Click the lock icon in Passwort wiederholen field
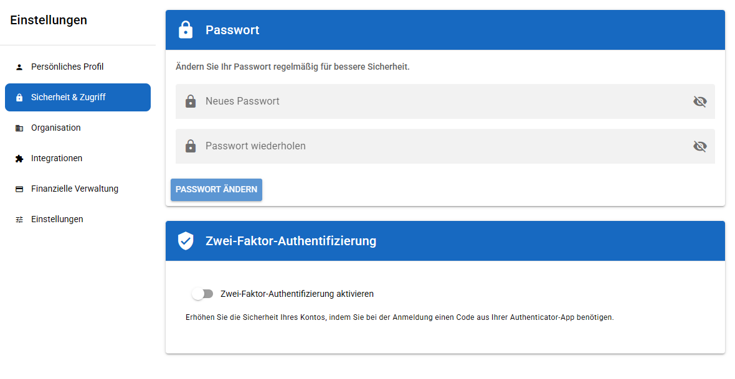735x379 pixels. click(191, 146)
